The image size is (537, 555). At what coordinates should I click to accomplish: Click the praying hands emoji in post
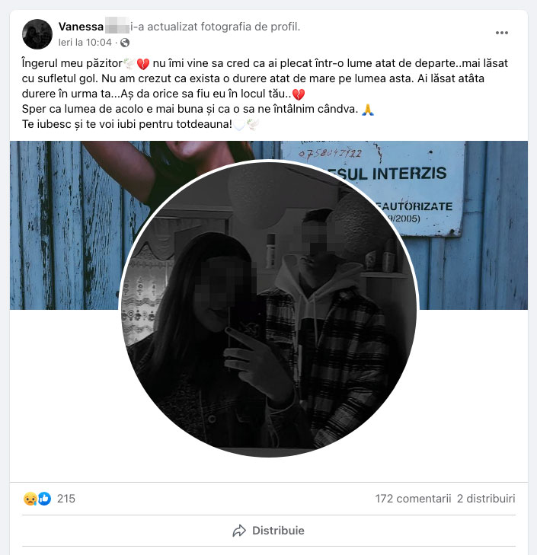click(368, 110)
